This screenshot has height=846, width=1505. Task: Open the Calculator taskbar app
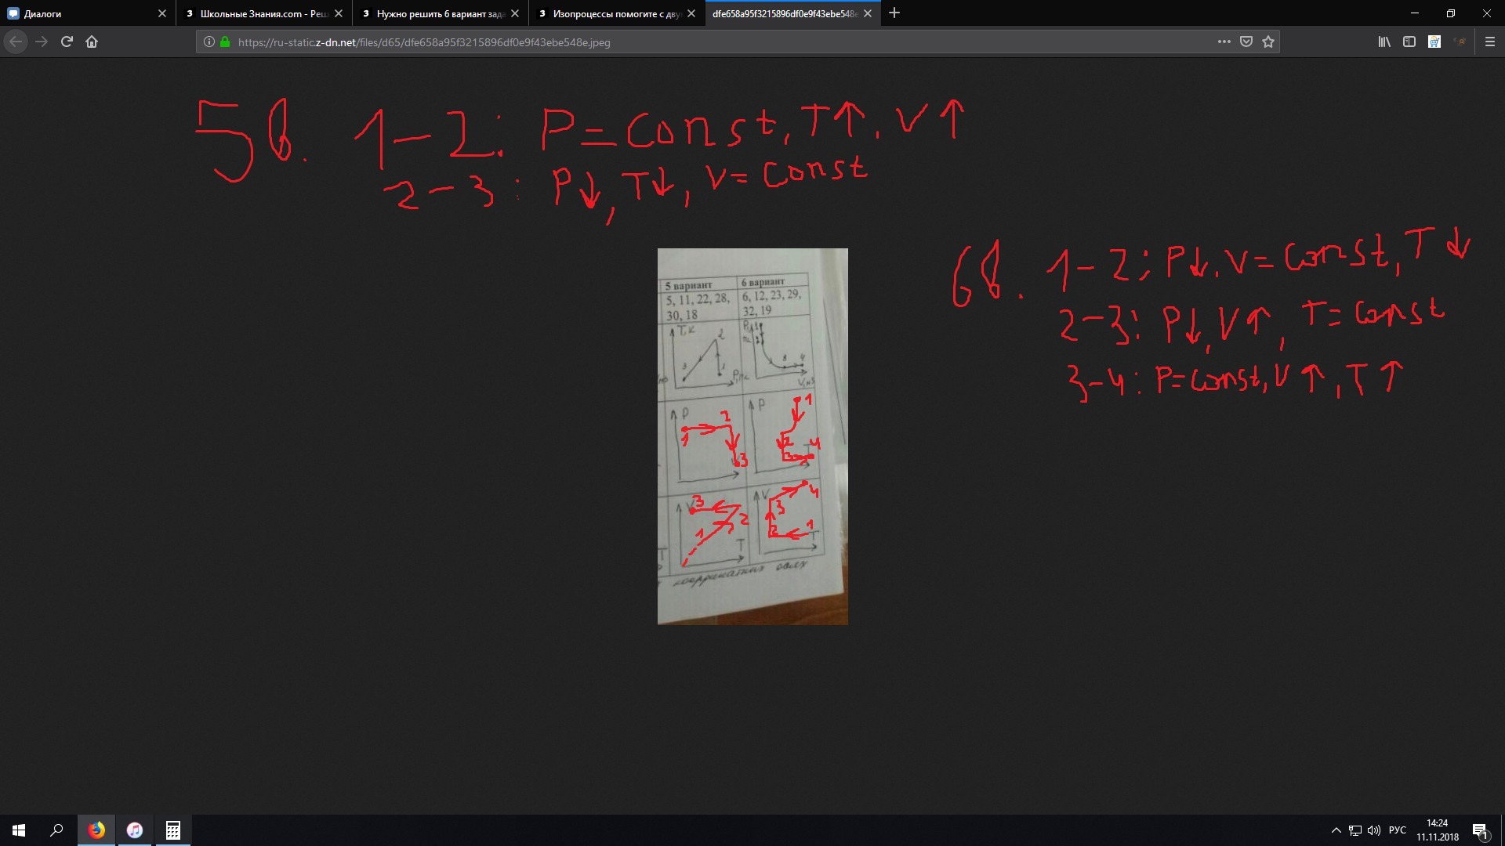tap(173, 830)
